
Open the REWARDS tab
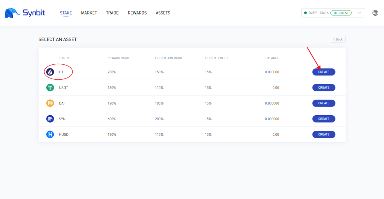[x=137, y=13]
